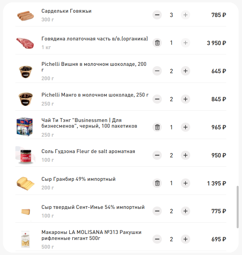Add one more Соль Гудзона
This screenshot has width=242, height=255.
(x=186, y=155)
